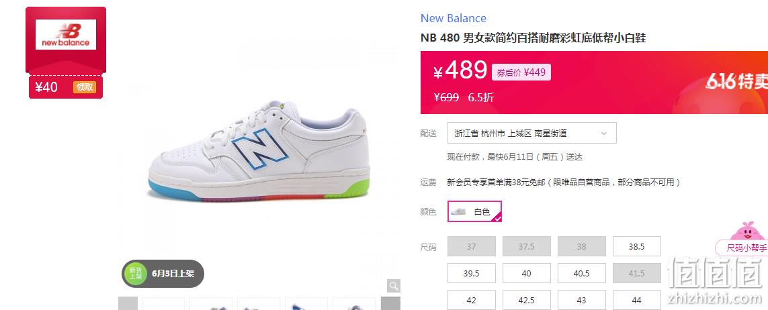
Task: Click the after-coupon price ¥449 tag
Action: (x=521, y=72)
